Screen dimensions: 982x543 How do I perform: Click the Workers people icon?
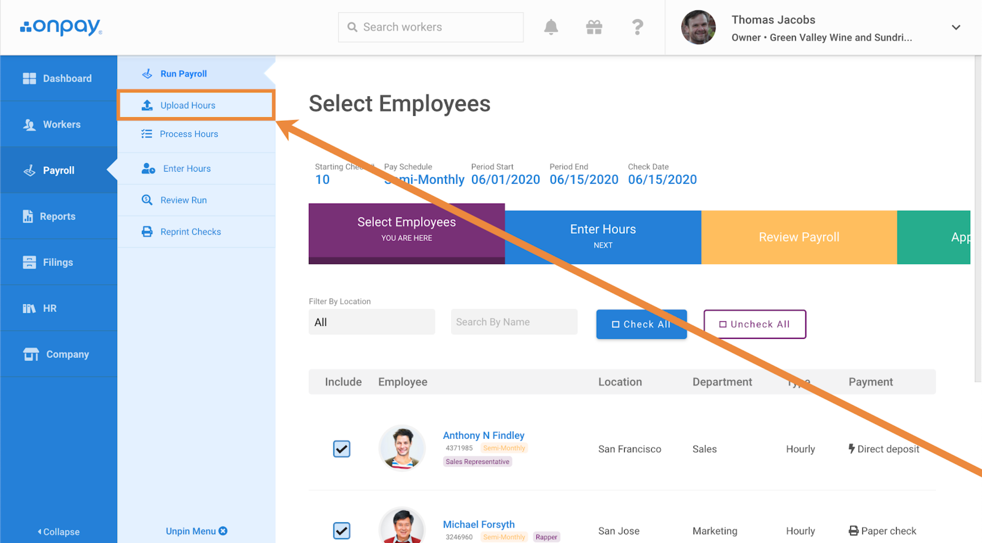[29, 124]
